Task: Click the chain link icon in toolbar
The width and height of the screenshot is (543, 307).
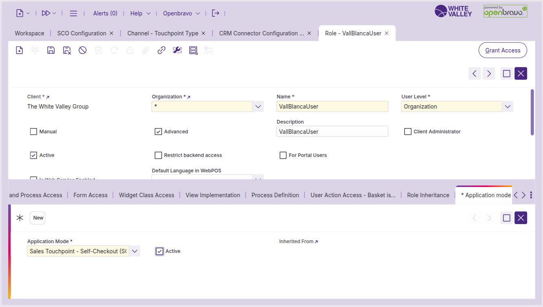Action: coord(162,50)
